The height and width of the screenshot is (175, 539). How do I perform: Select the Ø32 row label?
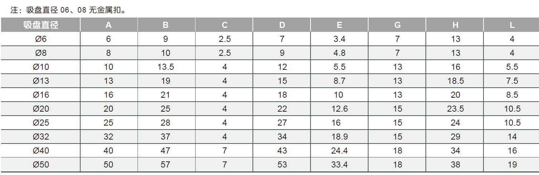(41, 137)
